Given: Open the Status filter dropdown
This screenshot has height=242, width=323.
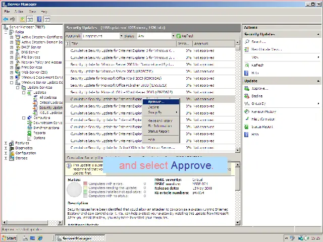Looking at the screenshot, I should [x=173, y=36].
